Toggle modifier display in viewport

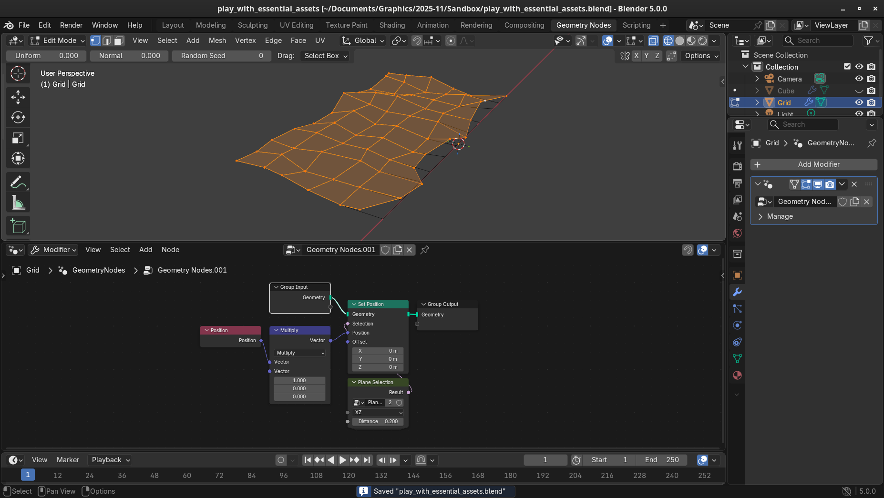pyautogui.click(x=818, y=184)
